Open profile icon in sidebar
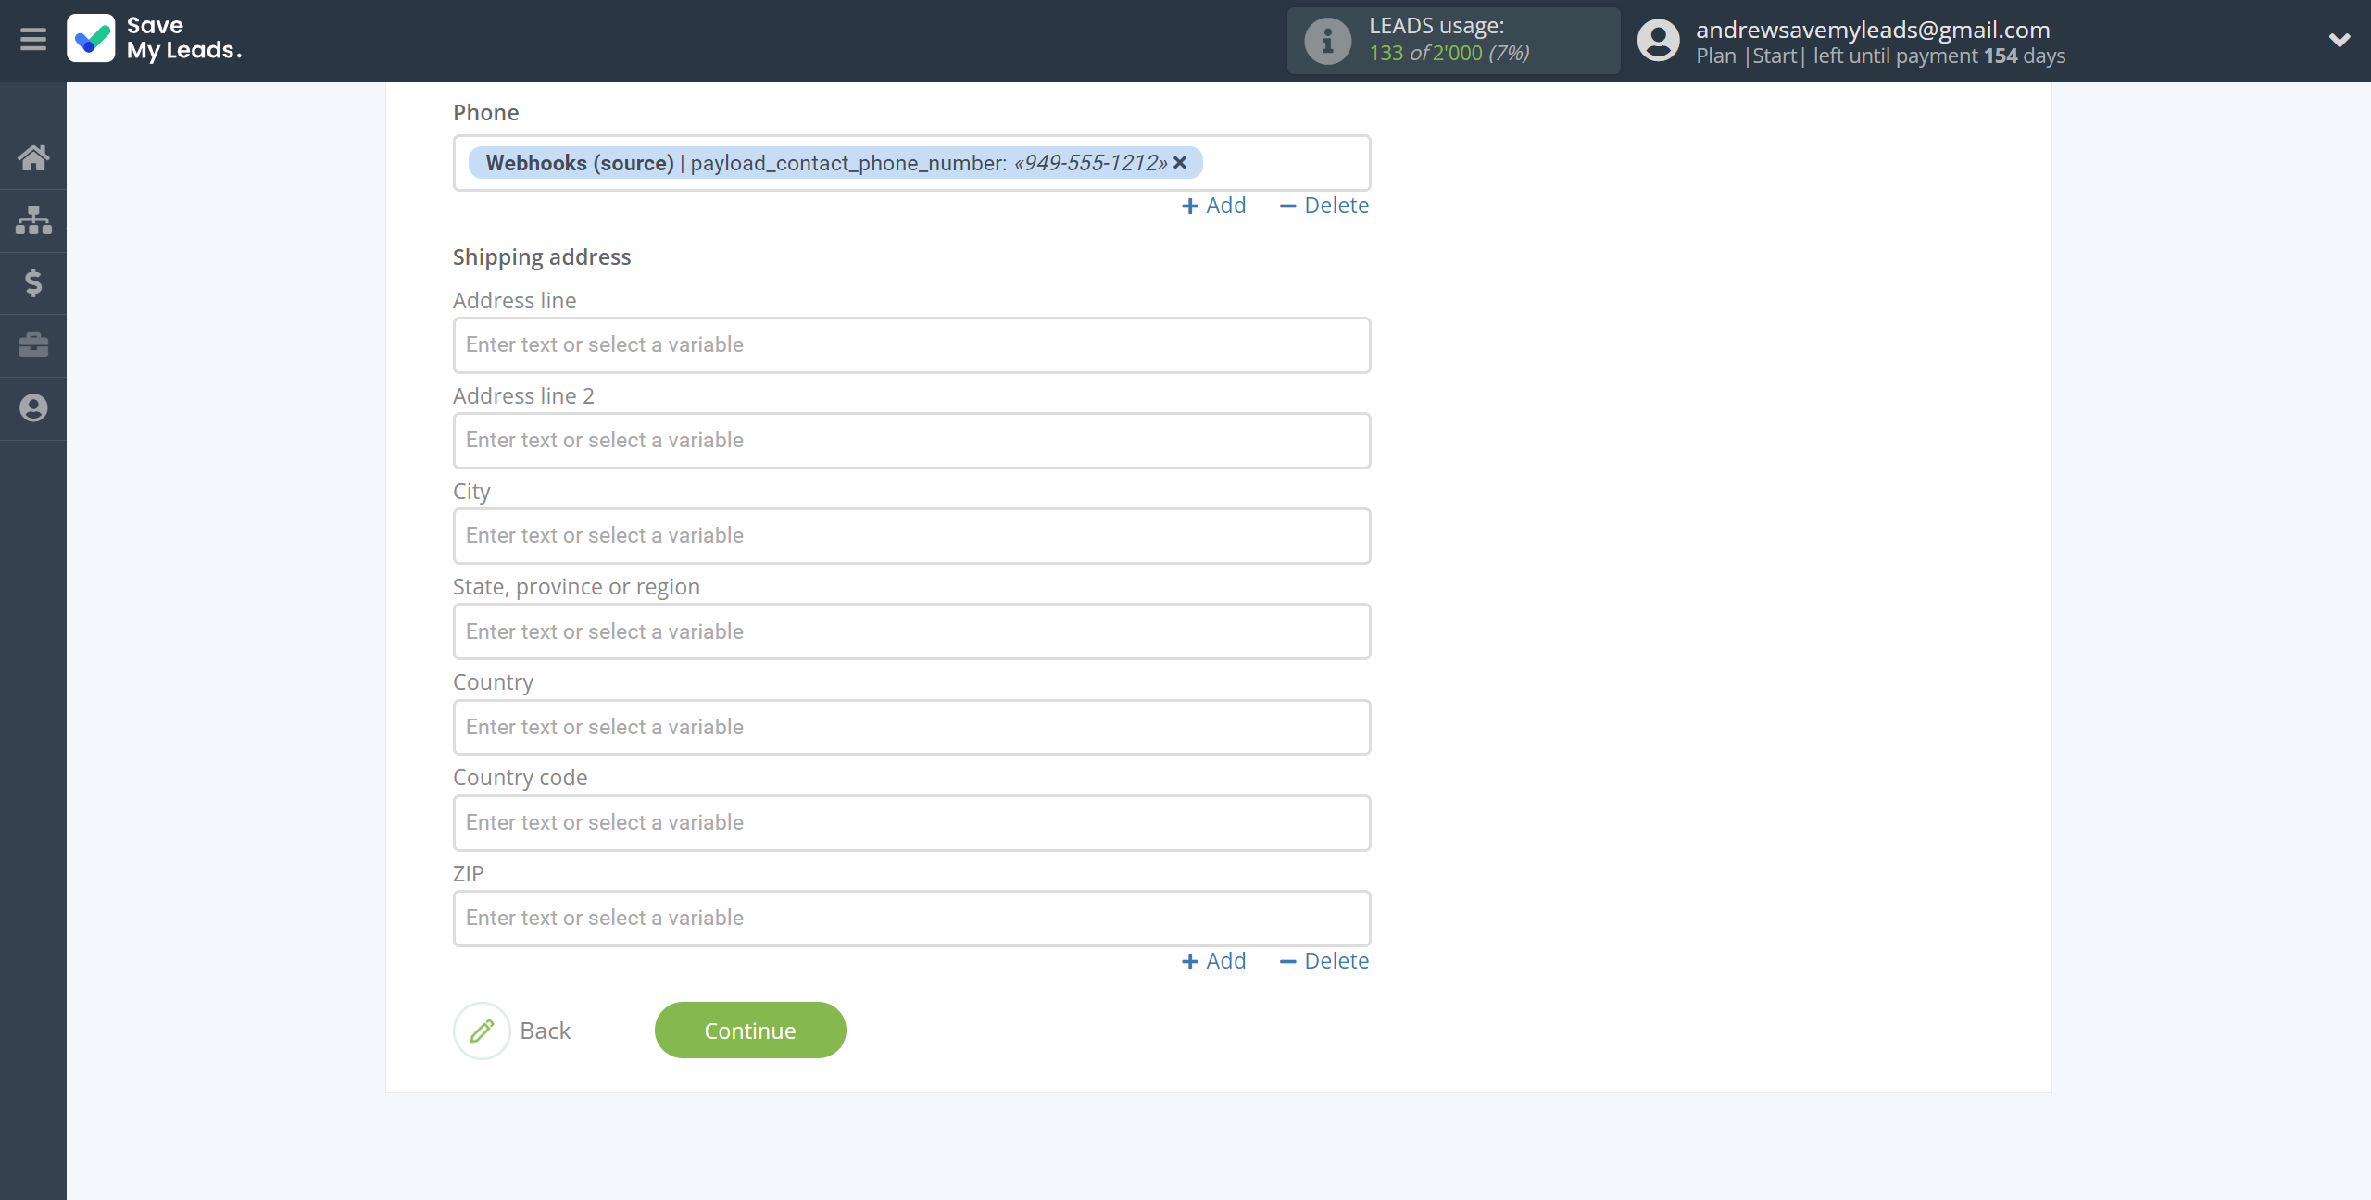The width and height of the screenshot is (2371, 1200). pyautogui.click(x=33, y=408)
